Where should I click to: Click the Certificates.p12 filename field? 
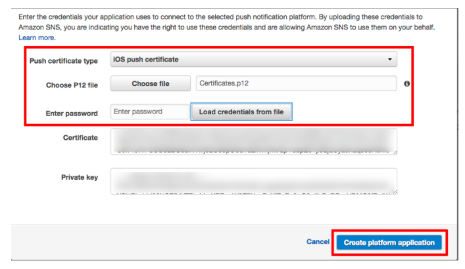(296, 84)
